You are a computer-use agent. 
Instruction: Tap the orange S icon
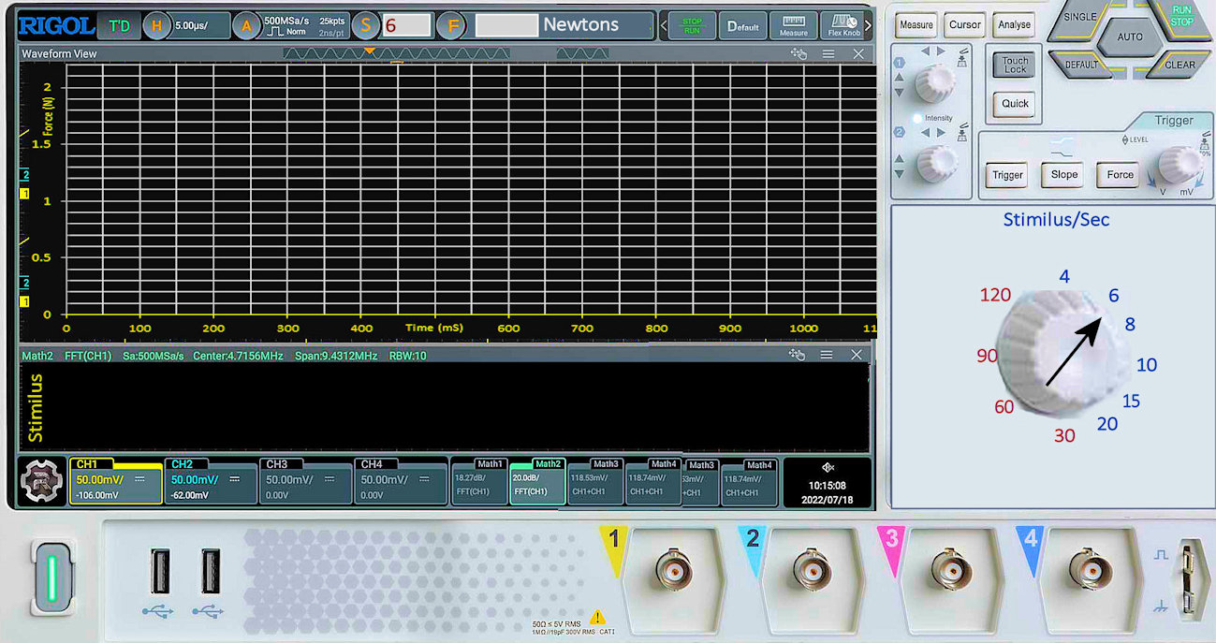pyautogui.click(x=366, y=25)
